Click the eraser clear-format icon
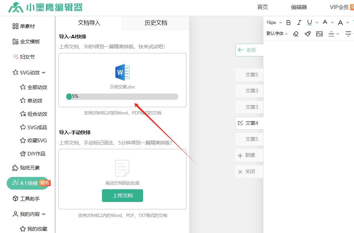Image resolution: width=354 pixels, height=233 pixels. pos(296,34)
